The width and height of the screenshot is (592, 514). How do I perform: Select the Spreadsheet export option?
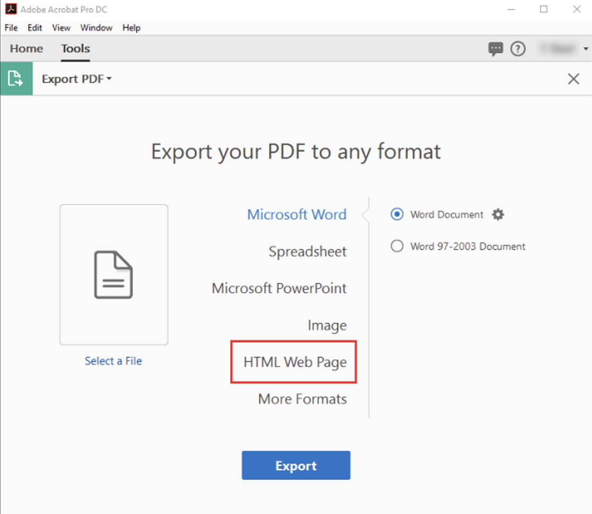pyautogui.click(x=307, y=251)
